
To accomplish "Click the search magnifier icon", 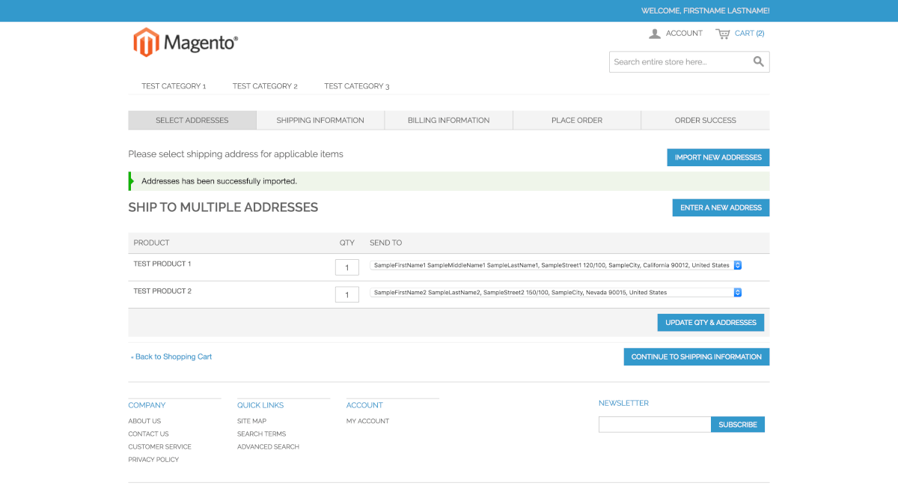I will click(x=758, y=62).
